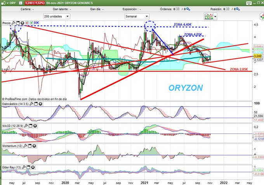Image resolution: width=264 pixels, height=185 pixels.
Task: Maximize the MACD panel
Action: coord(30,126)
